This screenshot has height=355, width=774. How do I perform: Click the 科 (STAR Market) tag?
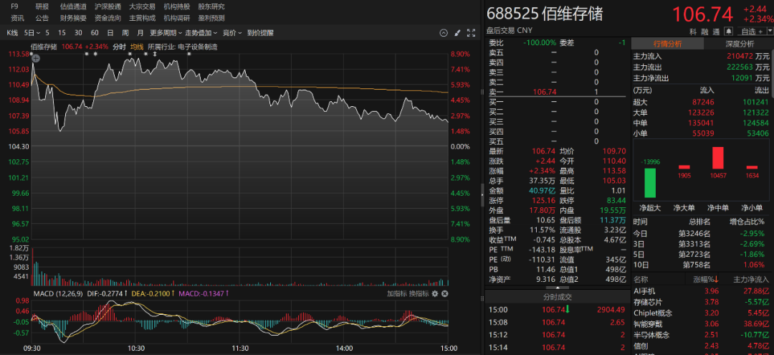pyautogui.click(x=693, y=31)
